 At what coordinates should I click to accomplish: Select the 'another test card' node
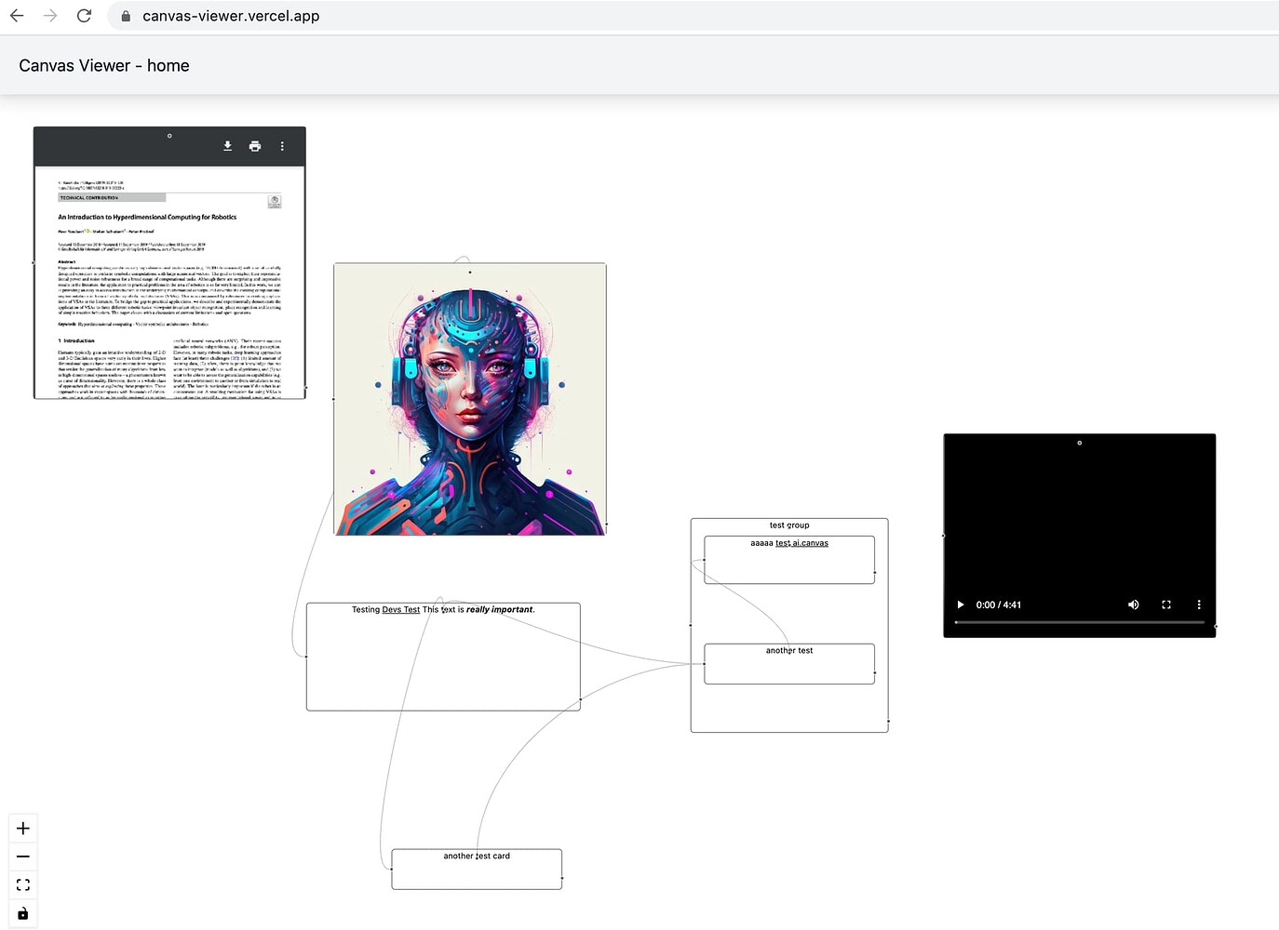(x=477, y=868)
